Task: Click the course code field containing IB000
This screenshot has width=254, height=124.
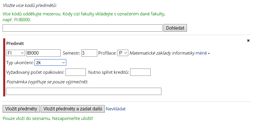Action: coord(43,53)
